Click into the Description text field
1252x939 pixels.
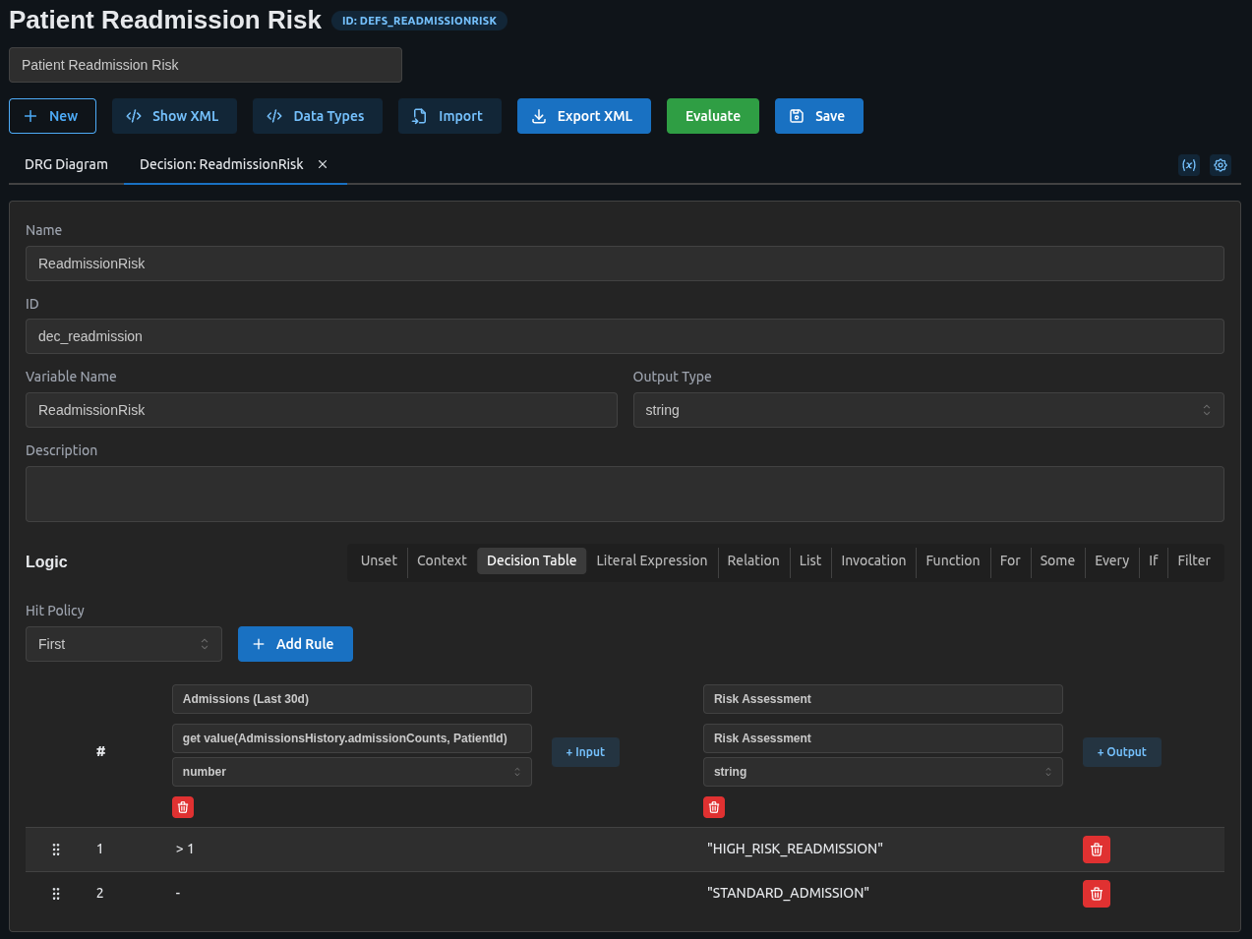coord(625,494)
